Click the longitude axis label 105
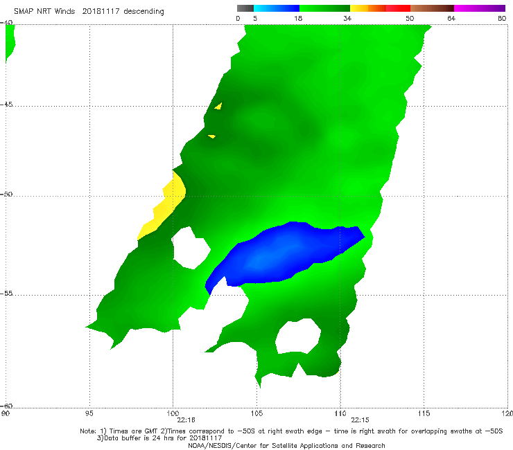The image size is (513, 450). point(256,414)
